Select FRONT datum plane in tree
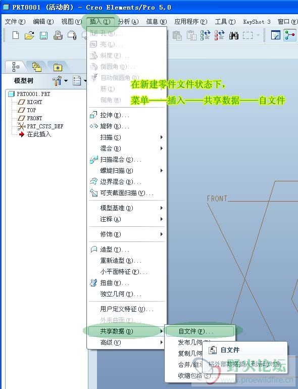Viewport: 298px width, 389px height. [x=30, y=118]
